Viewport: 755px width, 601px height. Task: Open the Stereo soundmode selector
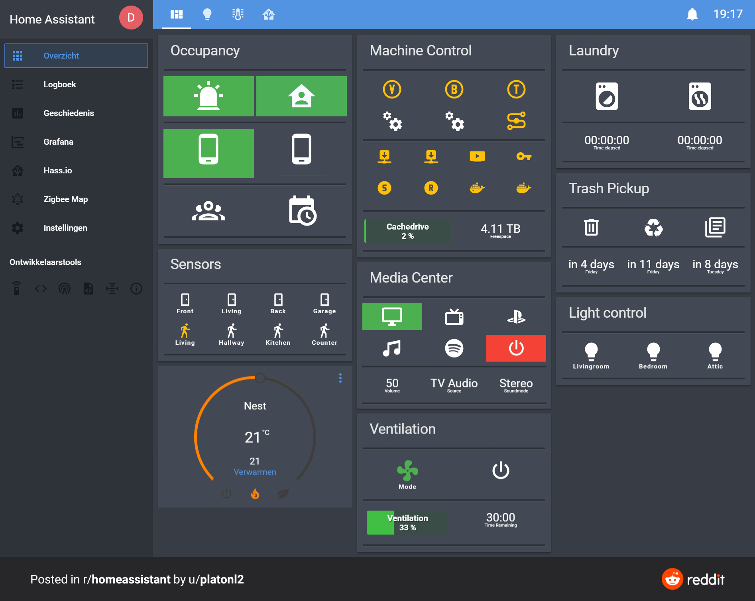pyautogui.click(x=516, y=384)
